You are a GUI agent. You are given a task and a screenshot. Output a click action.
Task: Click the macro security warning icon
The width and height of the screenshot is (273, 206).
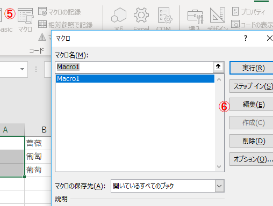click(42, 37)
